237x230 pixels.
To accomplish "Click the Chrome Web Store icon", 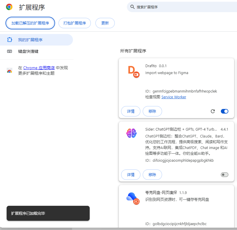I will pyautogui.click(x=10, y=70).
